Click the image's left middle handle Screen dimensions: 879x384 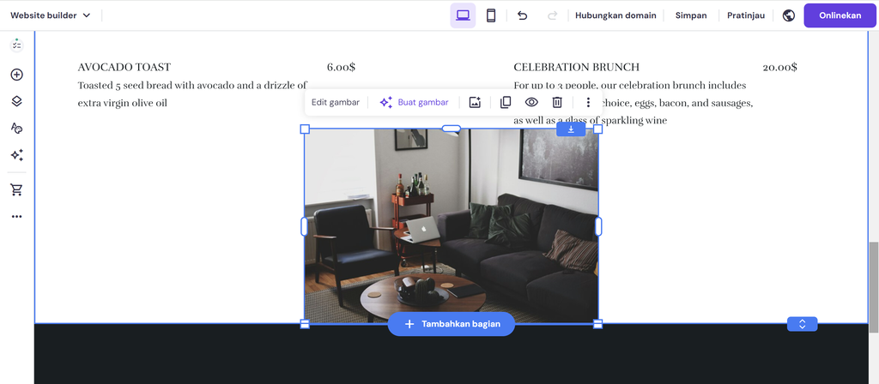pos(305,226)
